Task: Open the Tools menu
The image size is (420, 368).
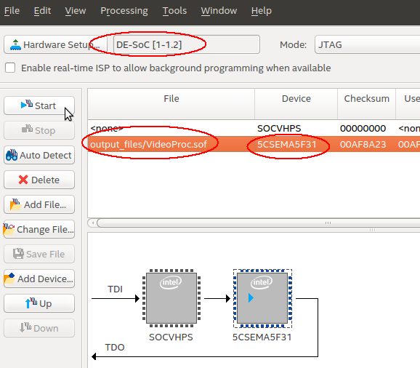Action: tap(174, 11)
